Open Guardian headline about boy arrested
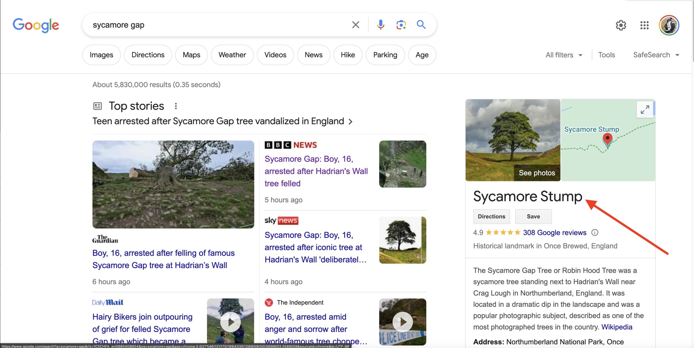694x348 pixels. point(163,259)
